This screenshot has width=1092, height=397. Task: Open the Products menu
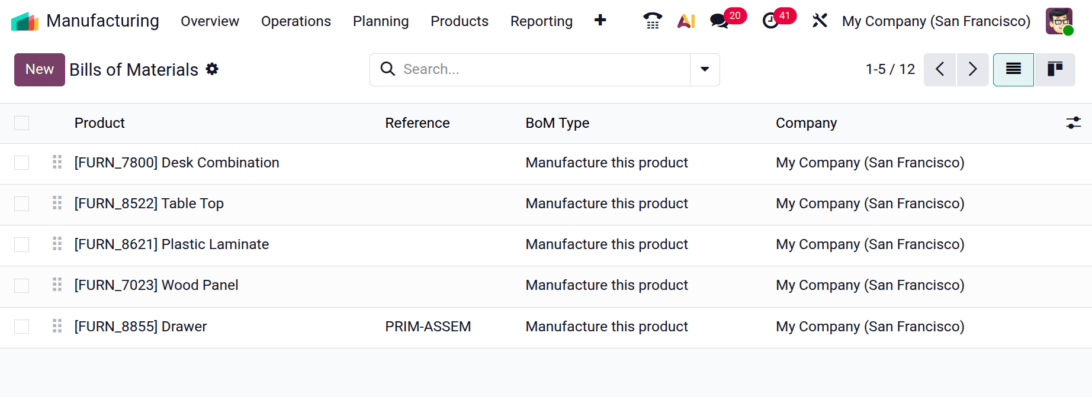[x=460, y=21]
